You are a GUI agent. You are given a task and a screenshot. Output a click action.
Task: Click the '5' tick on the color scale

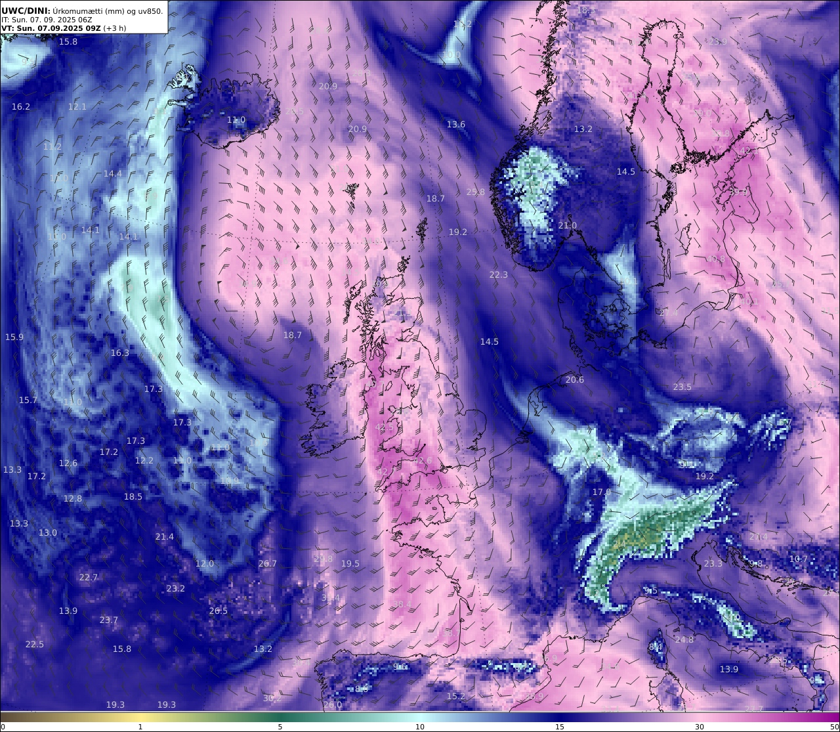[280, 726]
